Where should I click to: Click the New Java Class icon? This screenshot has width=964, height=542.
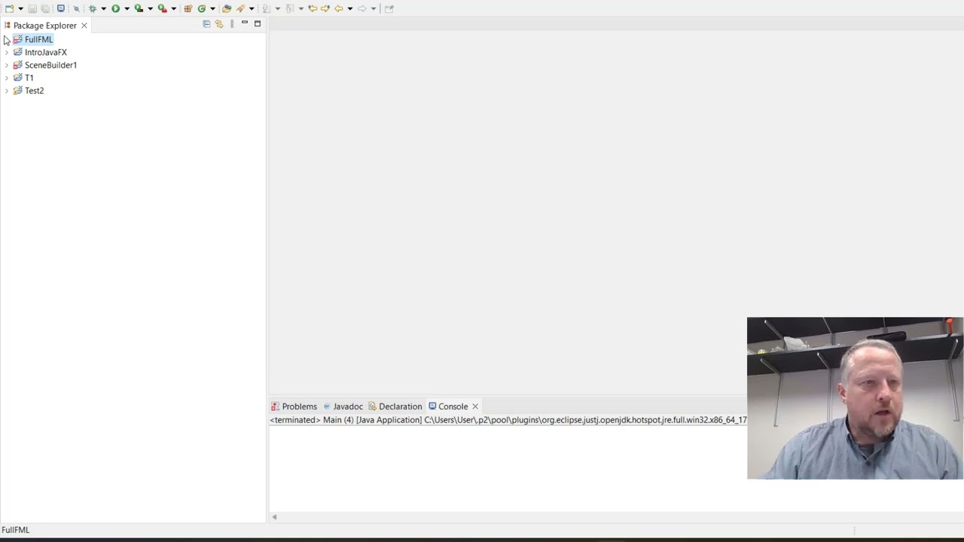201,8
